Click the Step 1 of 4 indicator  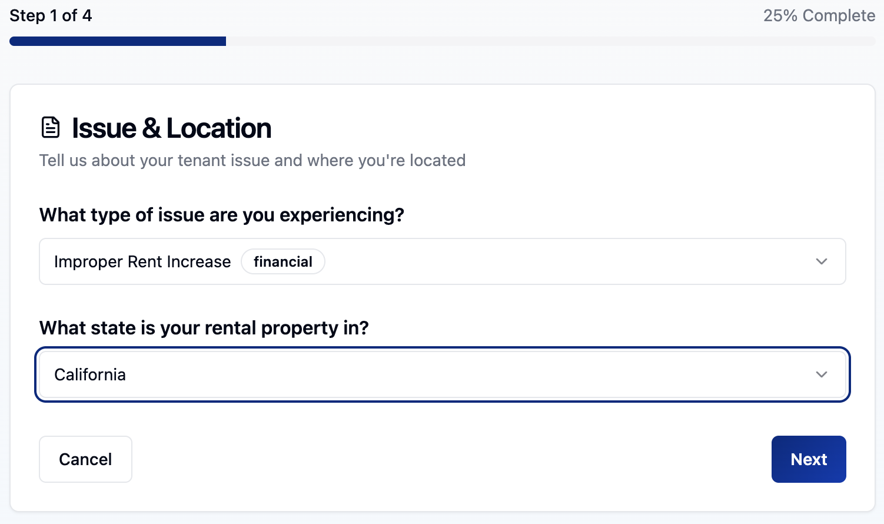point(51,15)
